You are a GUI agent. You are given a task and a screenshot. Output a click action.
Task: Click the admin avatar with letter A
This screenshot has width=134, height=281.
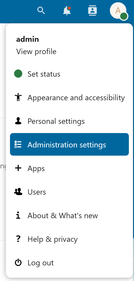tap(118, 11)
